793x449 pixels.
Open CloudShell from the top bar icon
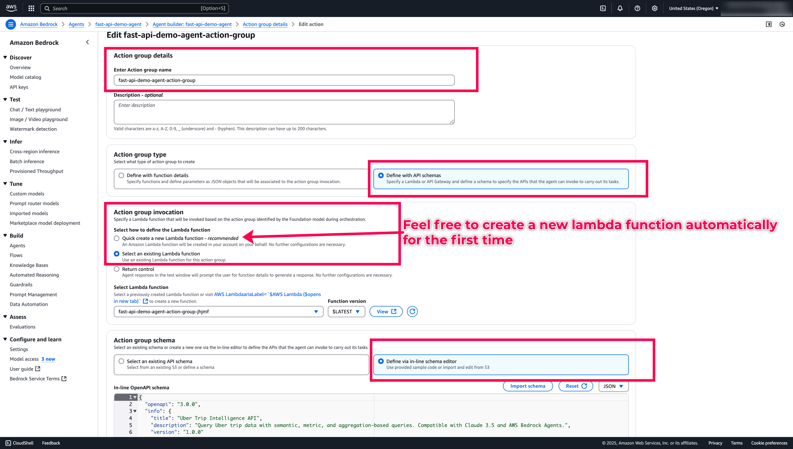pos(603,8)
